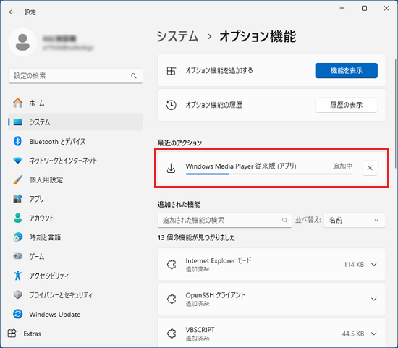Click the 履歴の表示 button
Viewport: 398px width, 348px height.
pos(346,105)
